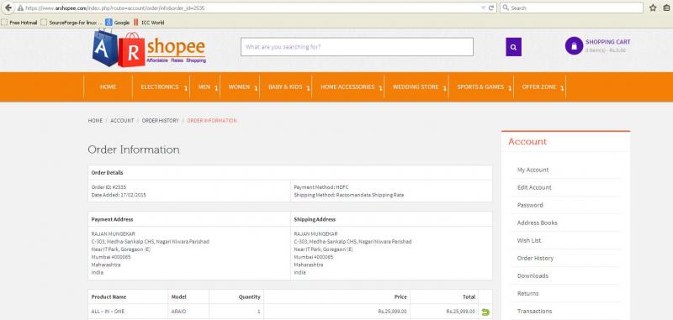Click the green return arrow icon
The height and width of the screenshot is (320, 673).
point(485,312)
